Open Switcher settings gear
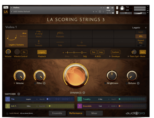154x118 pixels. pos(19,94)
